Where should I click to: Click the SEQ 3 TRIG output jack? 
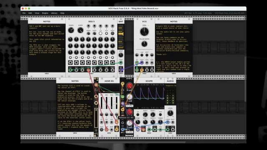(88, 70)
